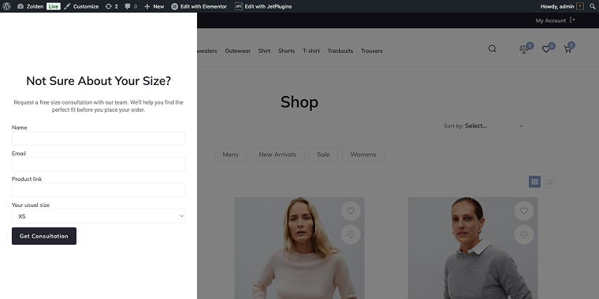Viewport: 599px width, 299px height.
Task: Switch to grid view layout
Action: [535, 182]
